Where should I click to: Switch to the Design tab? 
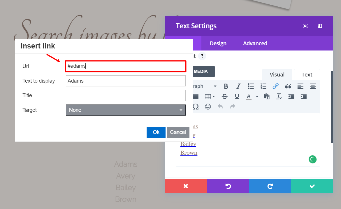coord(218,43)
